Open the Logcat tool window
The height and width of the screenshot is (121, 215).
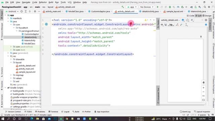(66, 112)
